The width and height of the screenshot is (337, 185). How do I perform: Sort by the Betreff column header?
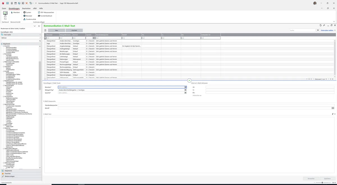pos(131,35)
